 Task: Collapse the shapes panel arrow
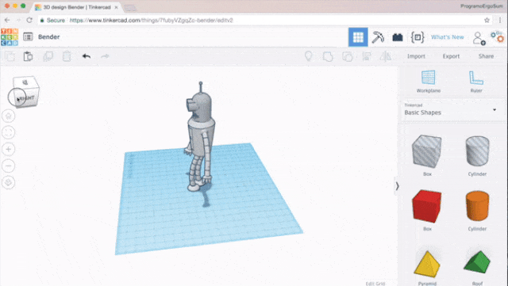pos(397,186)
